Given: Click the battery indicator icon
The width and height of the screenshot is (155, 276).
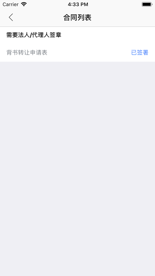Looking at the screenshot, I should [147, 4].
